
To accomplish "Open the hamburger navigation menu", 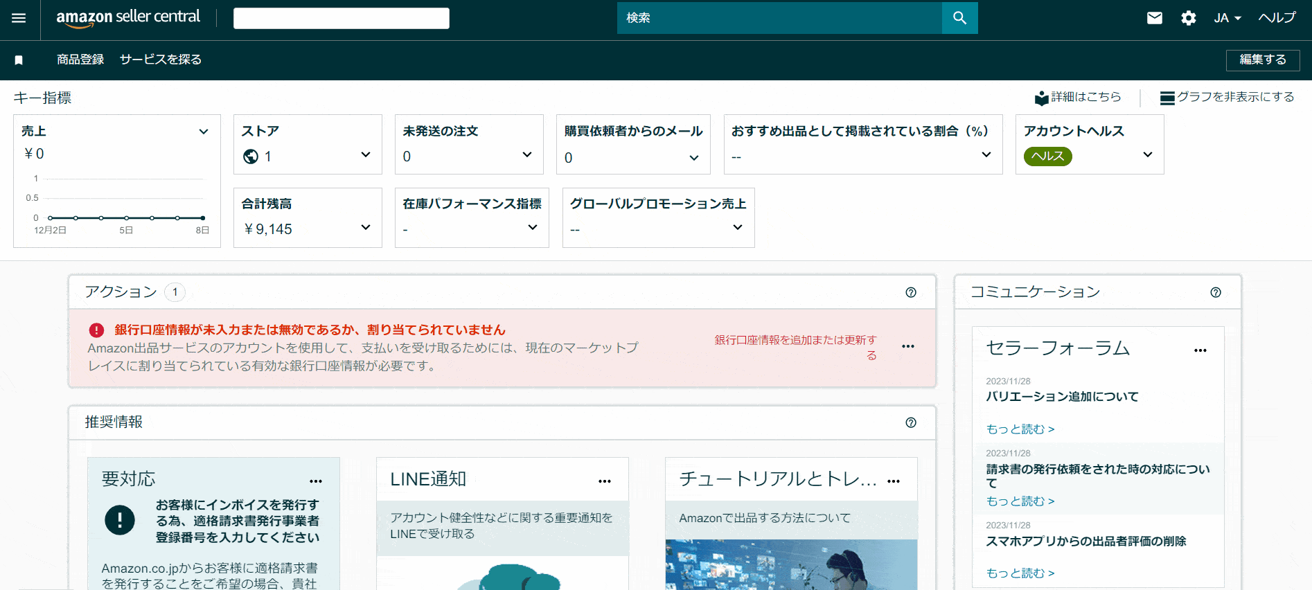I will point(19,18).
